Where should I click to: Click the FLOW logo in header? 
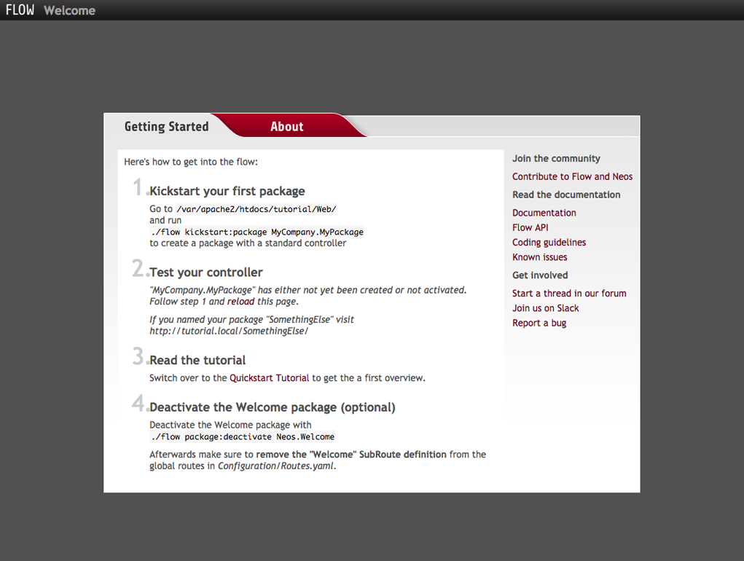pos(20,10)
